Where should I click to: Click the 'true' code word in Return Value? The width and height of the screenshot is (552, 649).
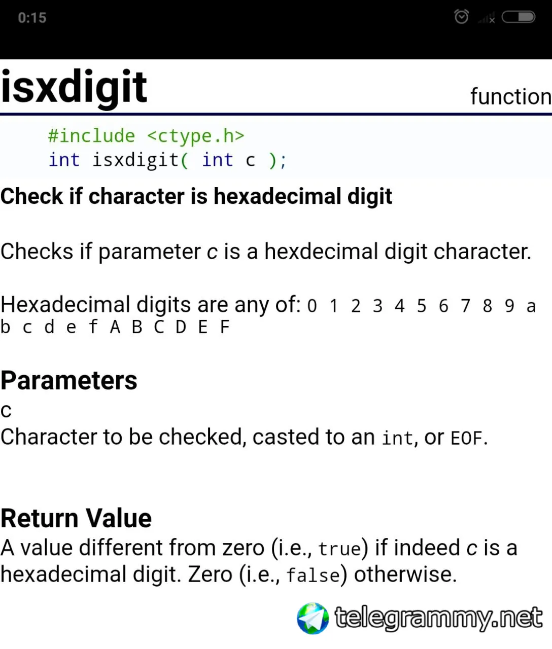(x=339, y=549)
